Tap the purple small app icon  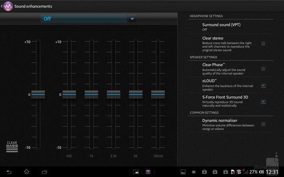pos(148,172)
